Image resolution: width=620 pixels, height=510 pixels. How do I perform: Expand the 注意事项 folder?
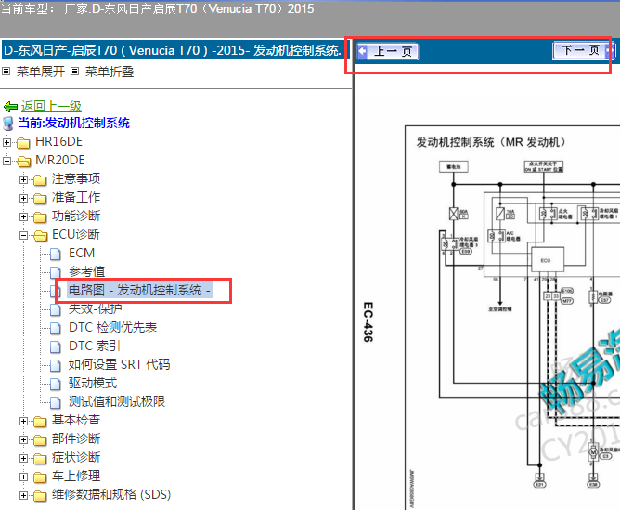(x=24, y=179)
